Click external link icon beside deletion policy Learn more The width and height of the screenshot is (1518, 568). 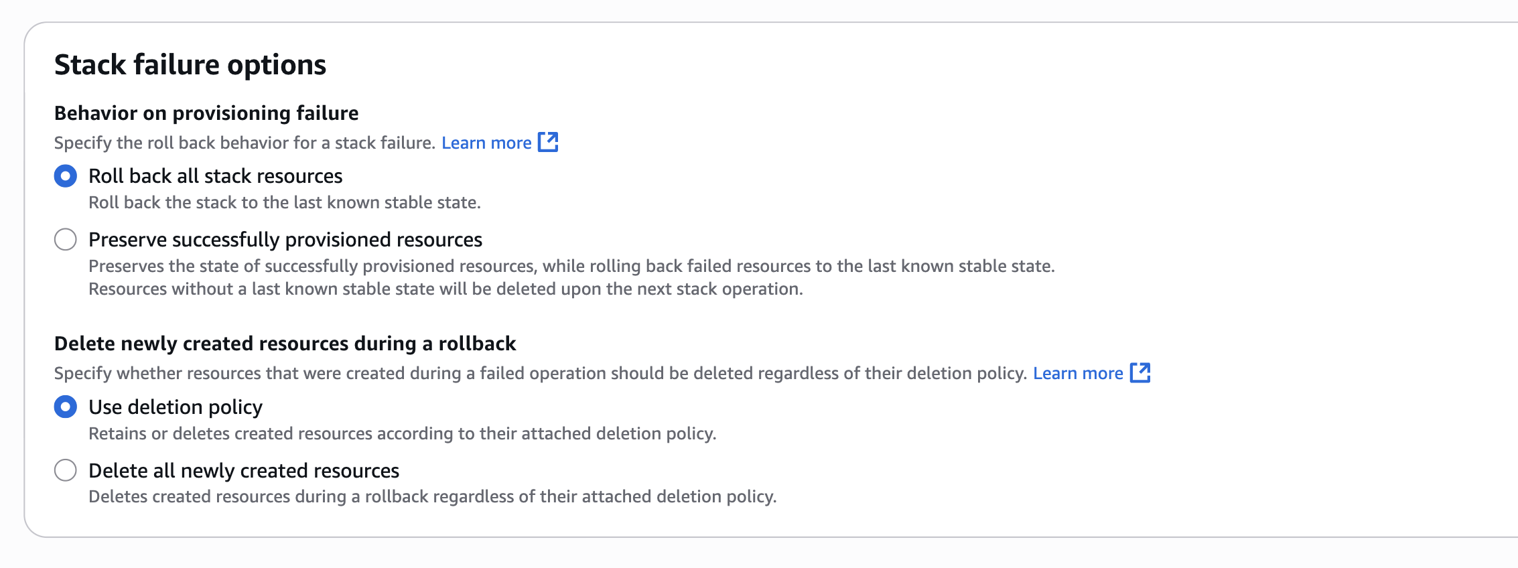(x=1140, y=373)
